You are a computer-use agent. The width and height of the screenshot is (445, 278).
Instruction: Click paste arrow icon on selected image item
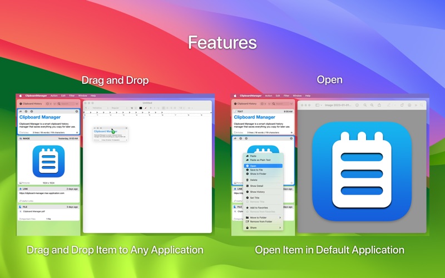pos(235,138)
